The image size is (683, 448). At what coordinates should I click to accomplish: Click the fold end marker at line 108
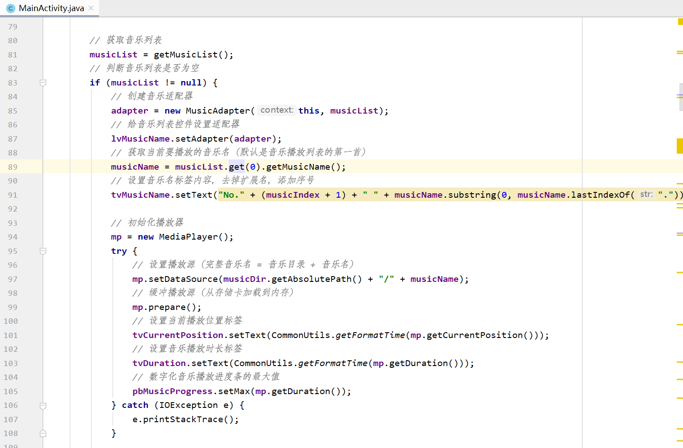coord(43,433)
